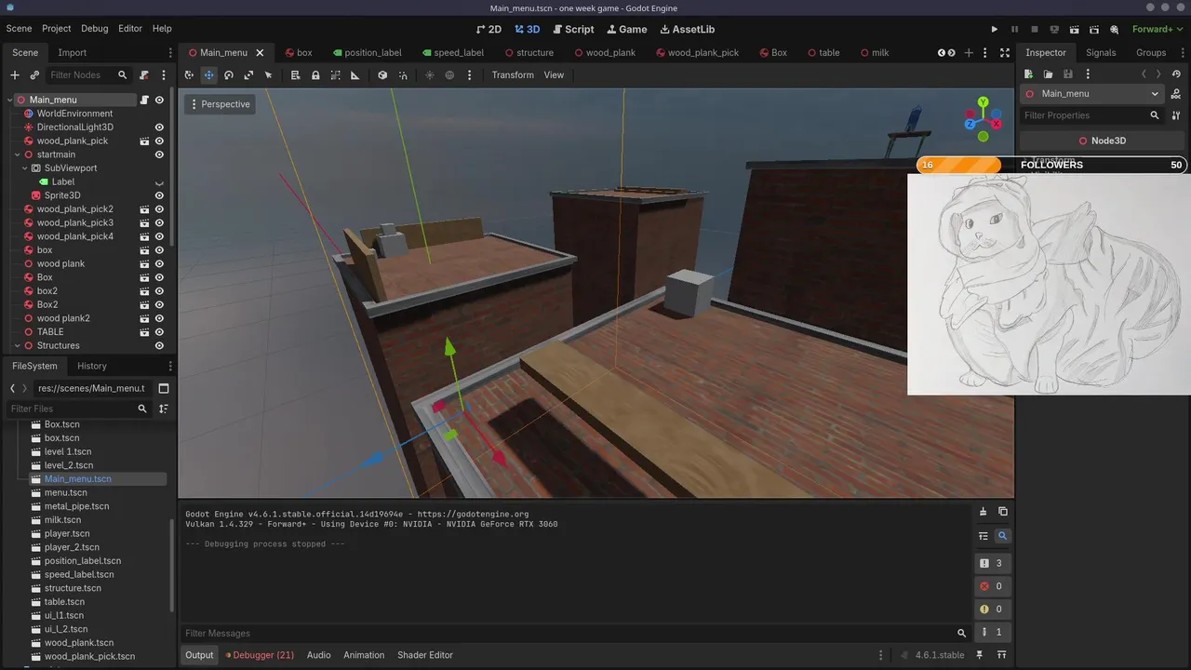This screenshot has height=670, width=1191.
Task: Toggle environment preview globe icon
Action: tap(449, 75)
